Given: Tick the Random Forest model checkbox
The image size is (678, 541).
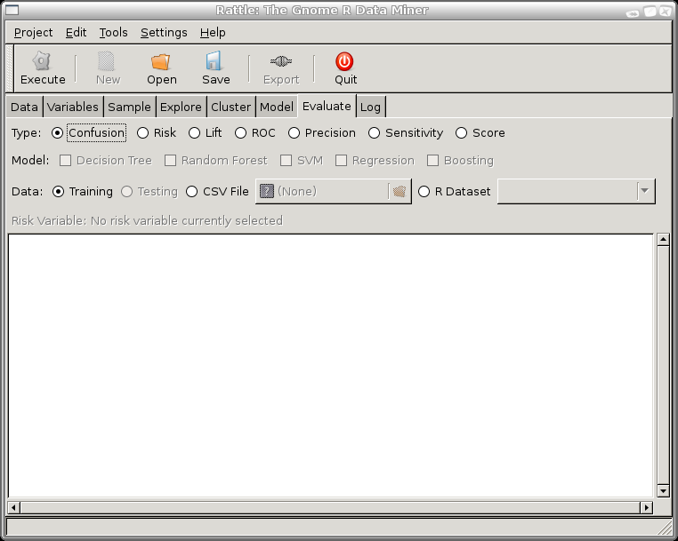Looking at the screenshot, I should (170, 160).
